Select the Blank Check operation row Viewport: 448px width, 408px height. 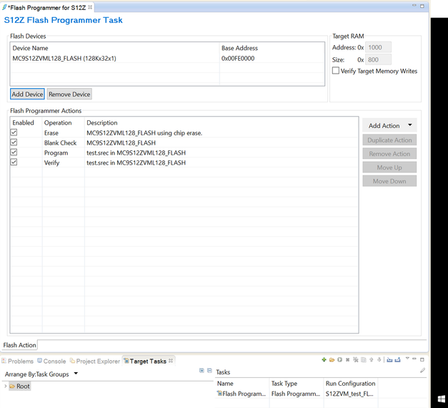(184, 142)
